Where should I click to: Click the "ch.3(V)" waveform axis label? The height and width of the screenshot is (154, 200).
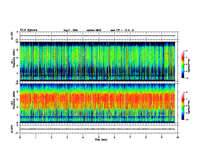coord(12,129)
